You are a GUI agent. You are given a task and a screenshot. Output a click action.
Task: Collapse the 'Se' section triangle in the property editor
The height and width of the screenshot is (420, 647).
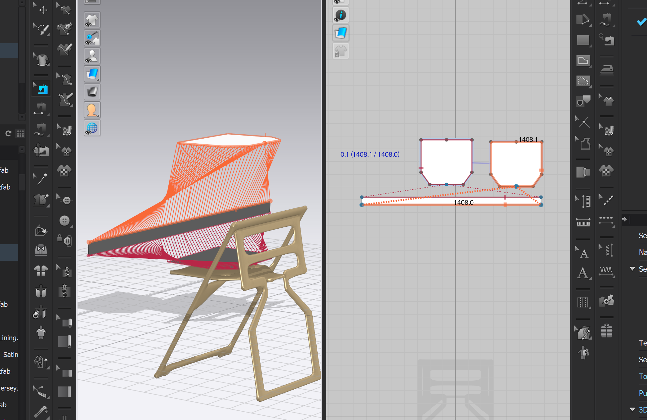pyautogui.click(x=632, y=269)
